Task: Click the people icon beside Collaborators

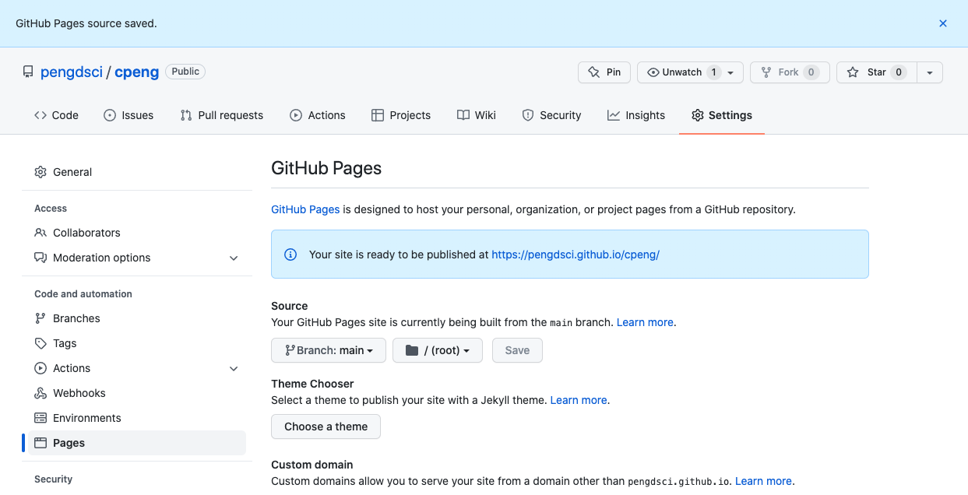Action: coord(40,233)
